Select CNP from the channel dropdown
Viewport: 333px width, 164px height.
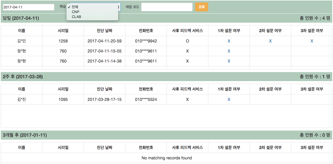[x=75, y=12]
